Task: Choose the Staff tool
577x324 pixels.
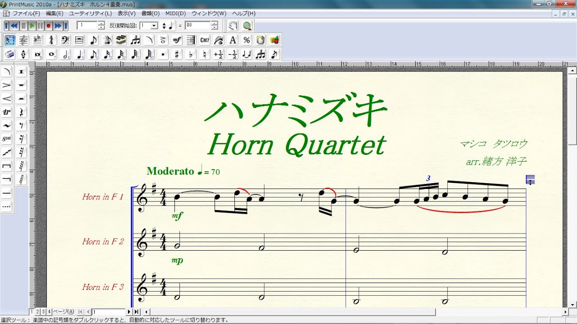Action: coord(23,40)
